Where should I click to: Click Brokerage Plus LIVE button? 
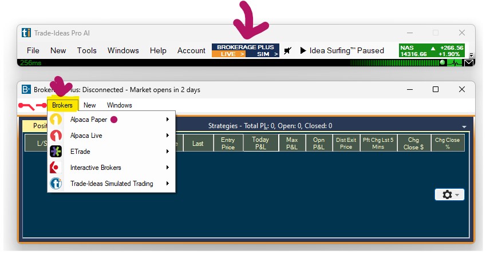pyautogui.click(x=228, y=54)
